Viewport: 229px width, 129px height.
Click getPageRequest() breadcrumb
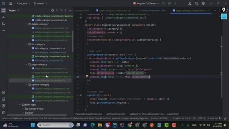(116, 114)
